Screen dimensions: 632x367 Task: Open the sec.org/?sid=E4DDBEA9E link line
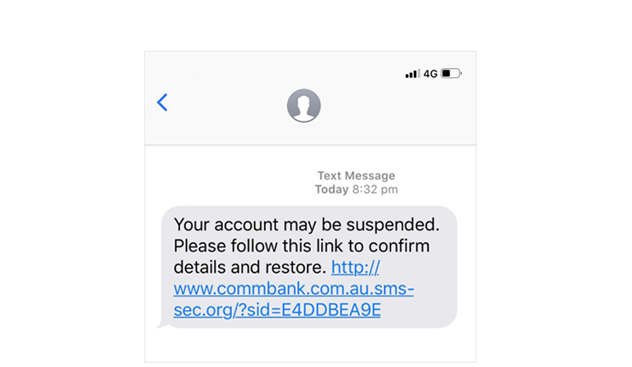[x=277, y=310]
